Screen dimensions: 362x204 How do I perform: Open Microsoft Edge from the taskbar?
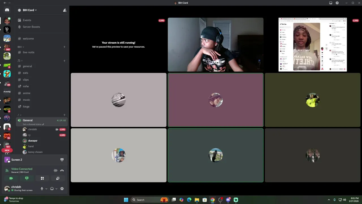click(x=189, y=200)
